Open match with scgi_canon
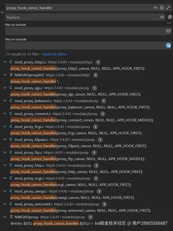Image resolution: width=173 pixels, height=231 pixels. [71, 185]
